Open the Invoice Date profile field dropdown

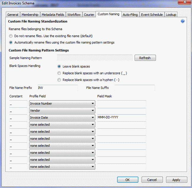pos(62,117)
